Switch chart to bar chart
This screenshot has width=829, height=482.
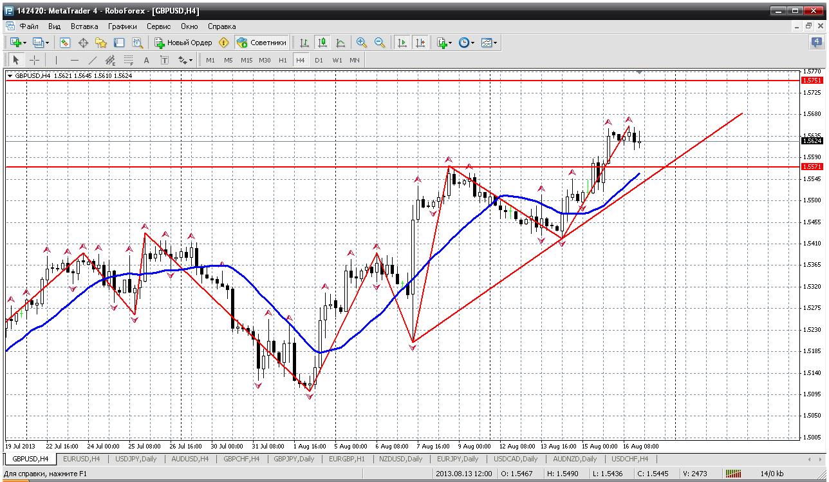[304, 43]
